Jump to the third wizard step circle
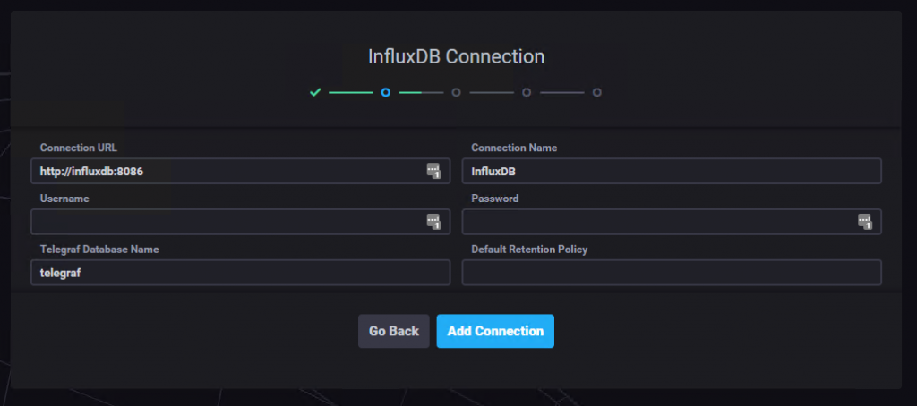This screenshot has height=406, width=917. click(x=456, y=92)
